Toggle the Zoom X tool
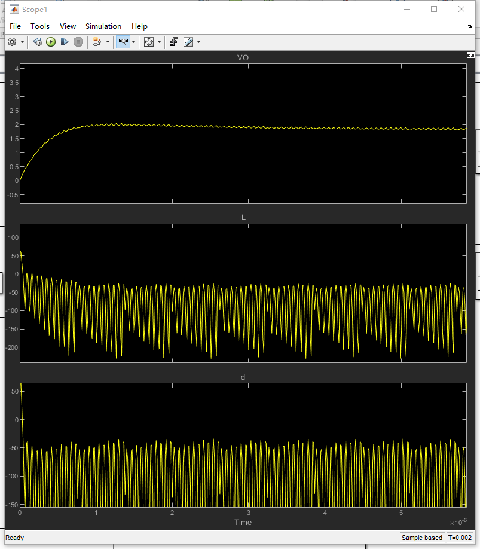Viewport: 480px width, 549px height. tap(123, 42)
